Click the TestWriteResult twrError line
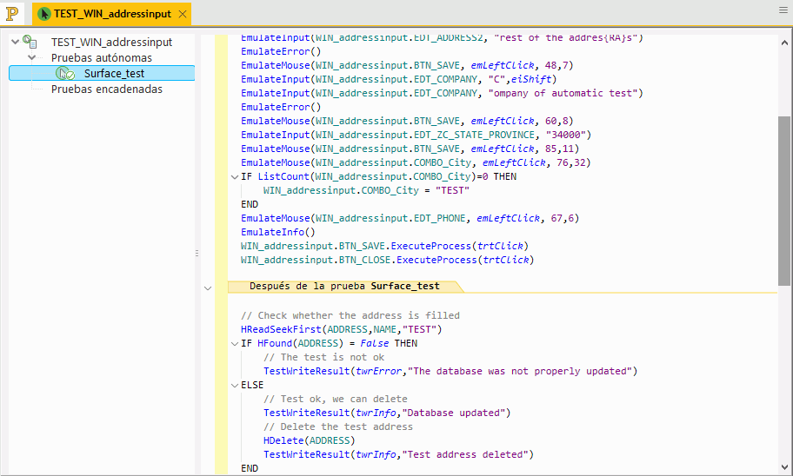The image size is (793, 476). [x=450, y=371]
